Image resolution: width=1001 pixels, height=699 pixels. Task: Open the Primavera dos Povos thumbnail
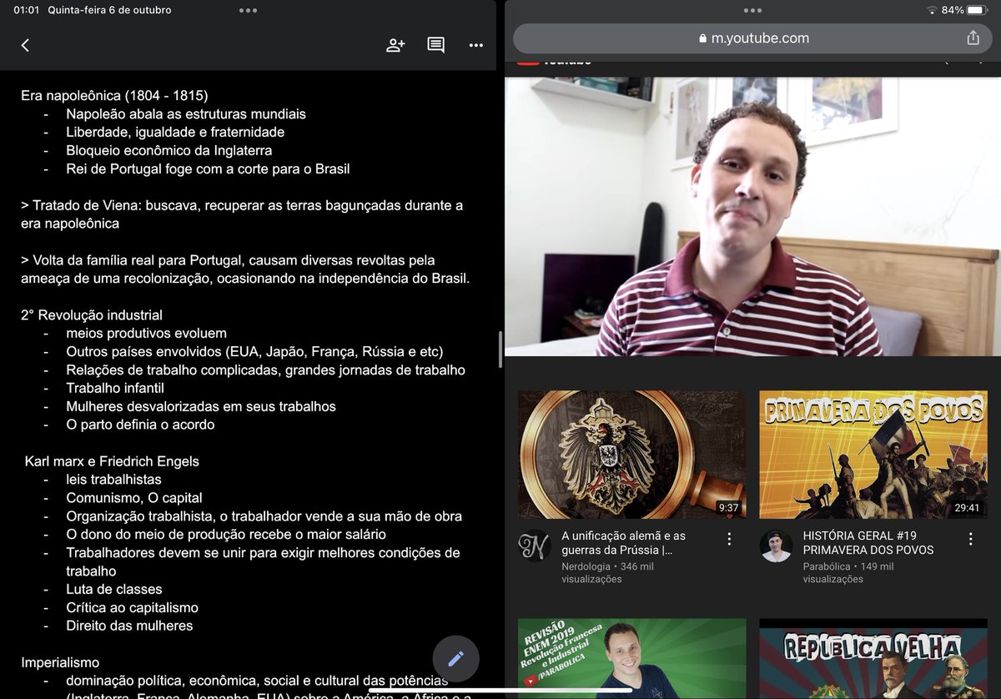tap(873, 455)
